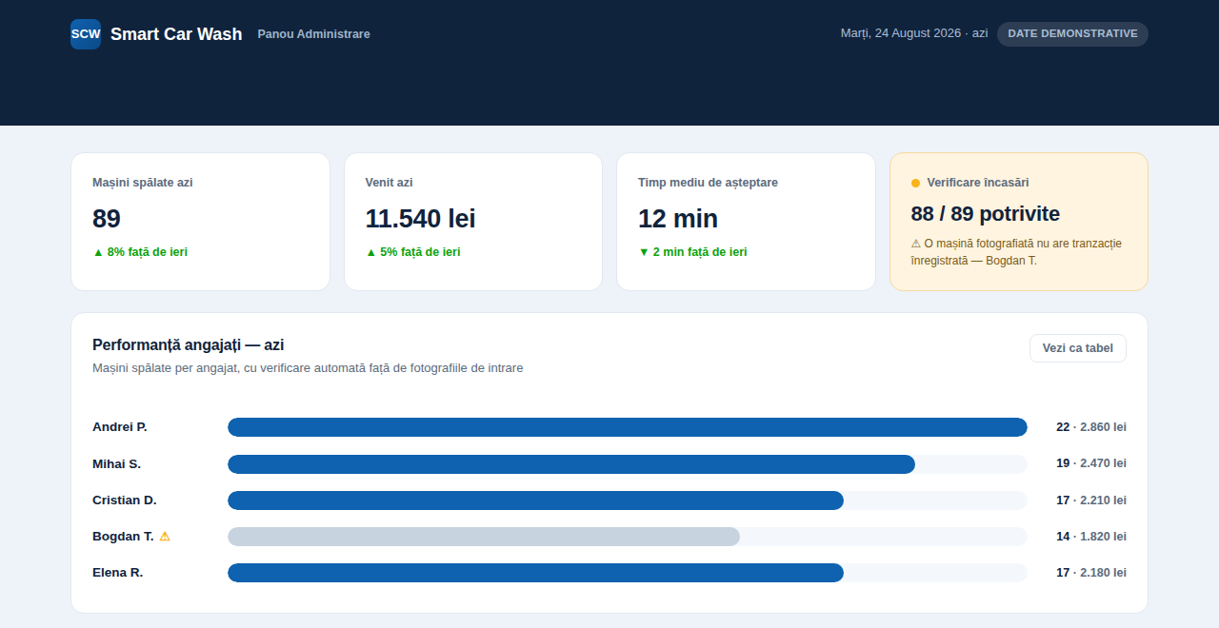Click Bogdan T. gray performance bar
Image resolution: width=1219 pixels, height=628 pixels.
click(484, 537)
